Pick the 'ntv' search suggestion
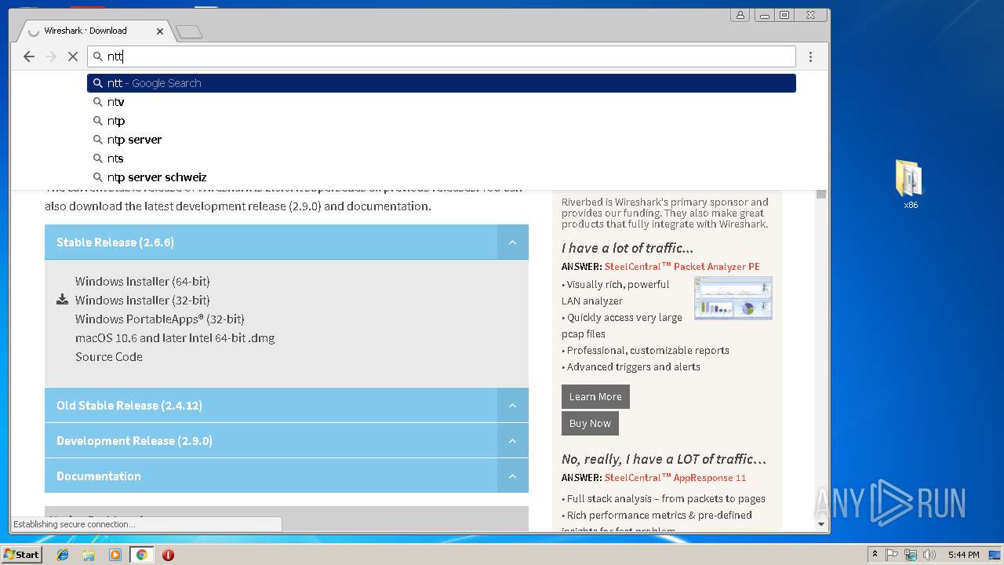1004x565 pixels. 442,102
